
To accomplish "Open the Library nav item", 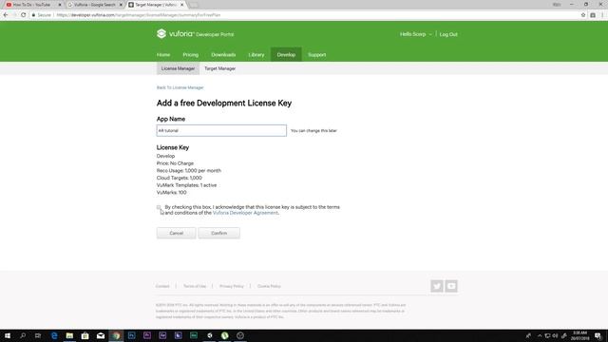I will tap(256, 55).
